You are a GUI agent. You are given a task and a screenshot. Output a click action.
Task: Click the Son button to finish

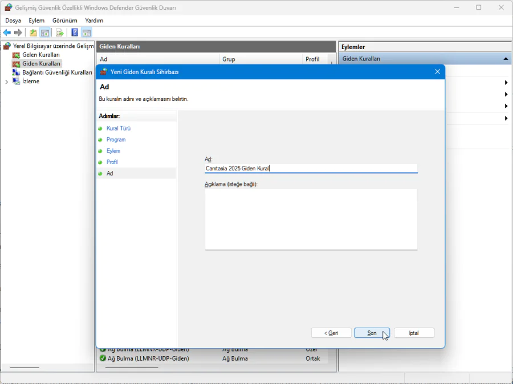tap(372, 333)
